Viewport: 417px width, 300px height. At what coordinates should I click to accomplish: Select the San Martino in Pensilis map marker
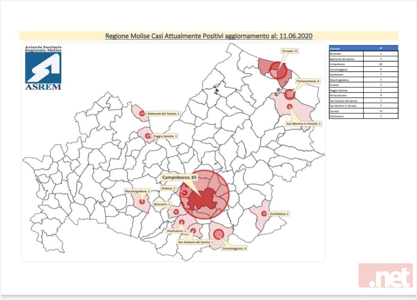[x=289, y=107]
